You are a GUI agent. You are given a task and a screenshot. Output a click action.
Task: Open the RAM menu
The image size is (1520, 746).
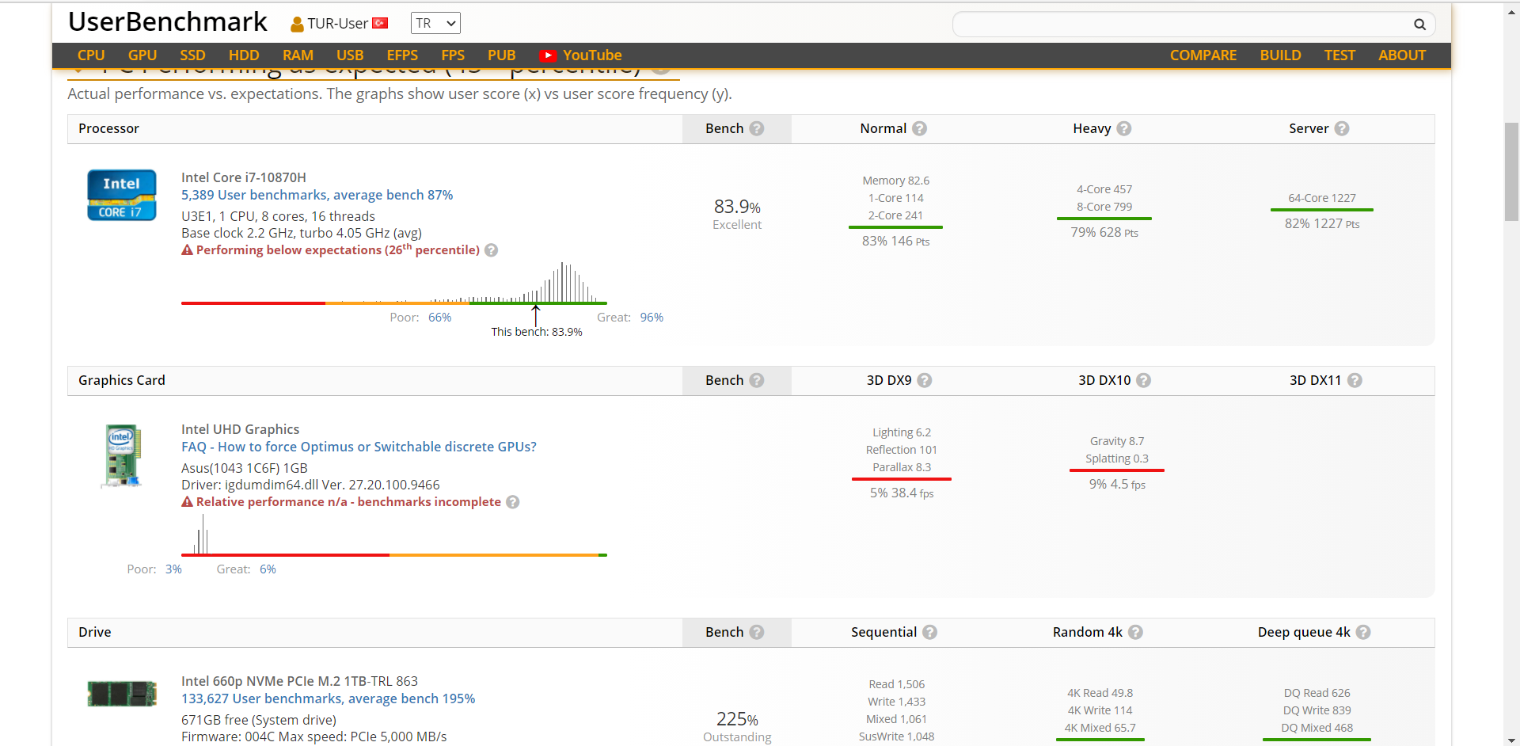pos(298,55)
